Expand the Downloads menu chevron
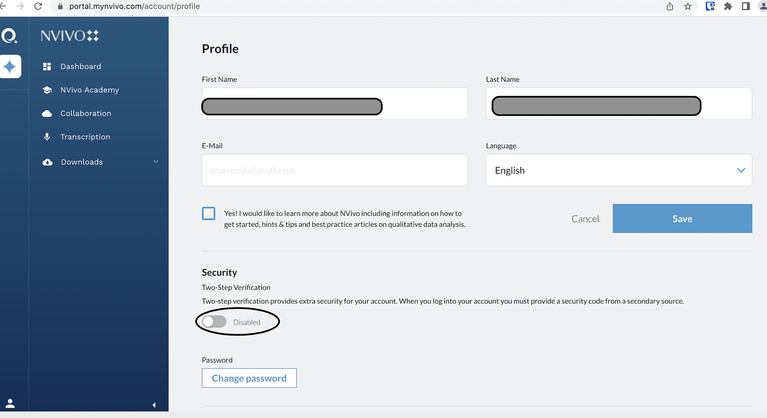Viewport: 767px width, 418px height. [156, 161]
